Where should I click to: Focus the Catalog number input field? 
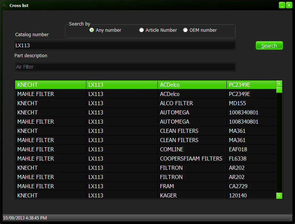[x=125, y=45]
